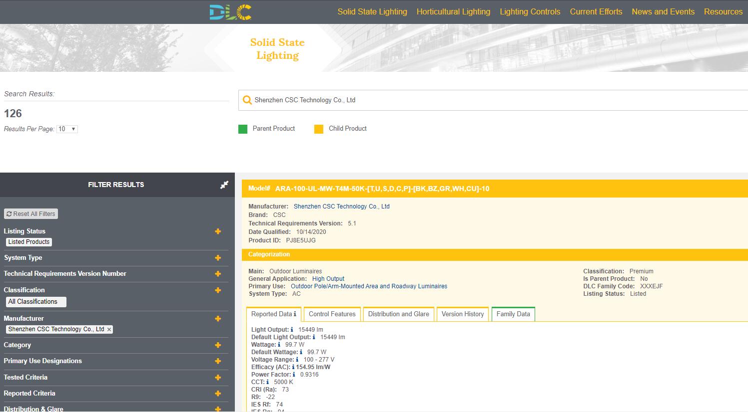Click the All Classifications filter chip
This screenshot has width=748, height=412.
(x=36, y=302)
